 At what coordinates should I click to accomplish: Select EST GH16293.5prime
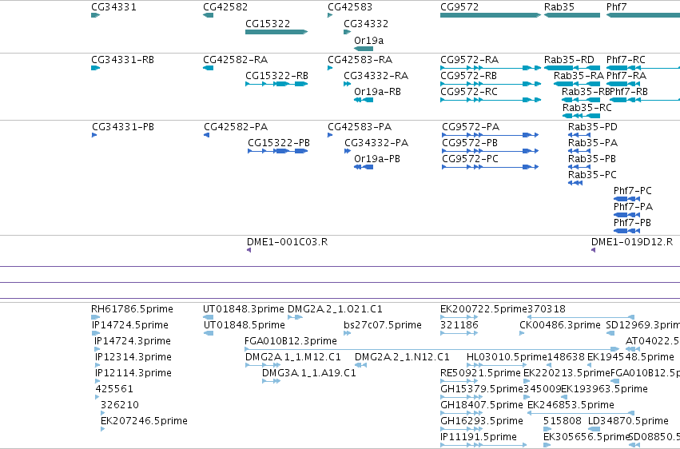(x=482, y=421)
